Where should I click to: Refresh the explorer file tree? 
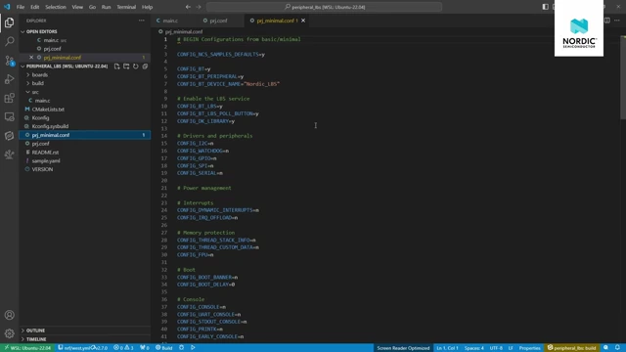[136, 66]
